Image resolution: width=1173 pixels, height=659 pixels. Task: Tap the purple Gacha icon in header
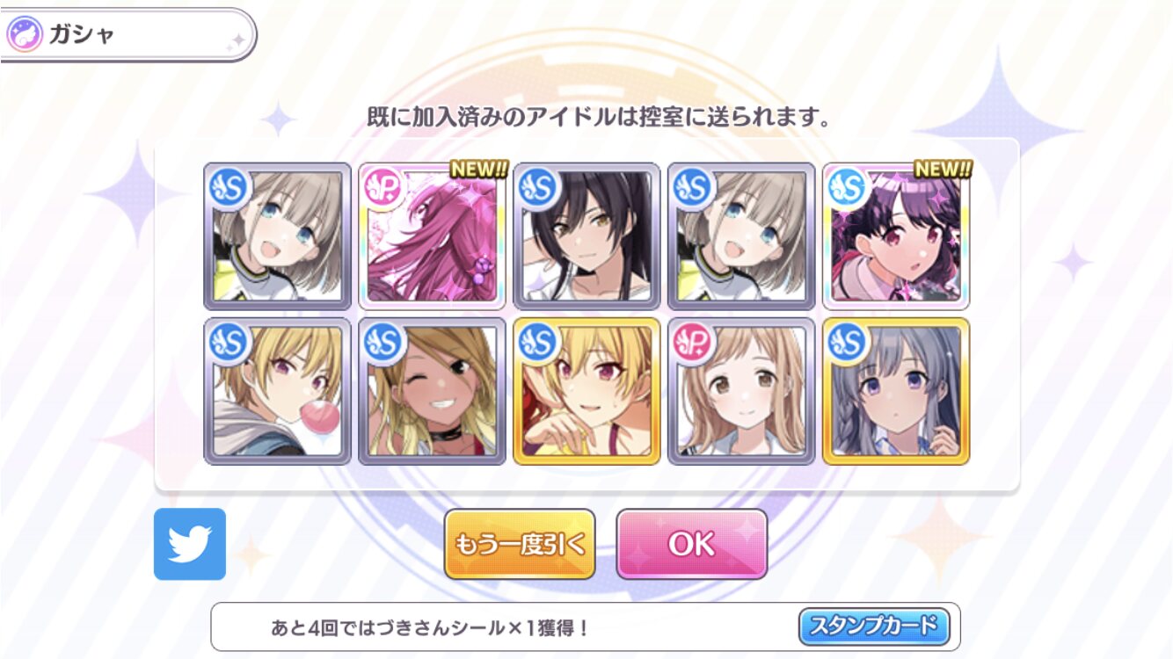click(x=25, y=35)
